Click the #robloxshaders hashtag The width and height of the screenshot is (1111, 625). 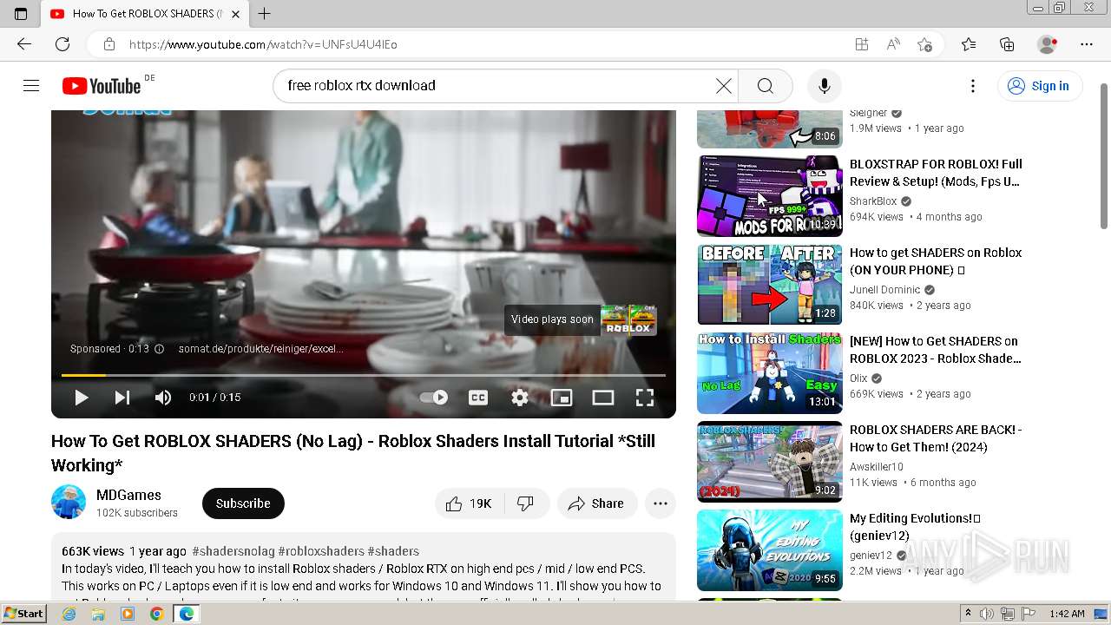coord(321,551)
